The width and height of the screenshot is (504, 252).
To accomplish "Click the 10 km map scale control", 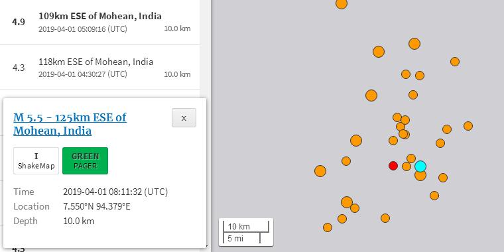I will click(246, 232).
